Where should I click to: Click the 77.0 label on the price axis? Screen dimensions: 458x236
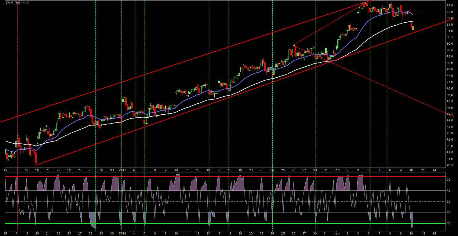[x=449, y=82]
